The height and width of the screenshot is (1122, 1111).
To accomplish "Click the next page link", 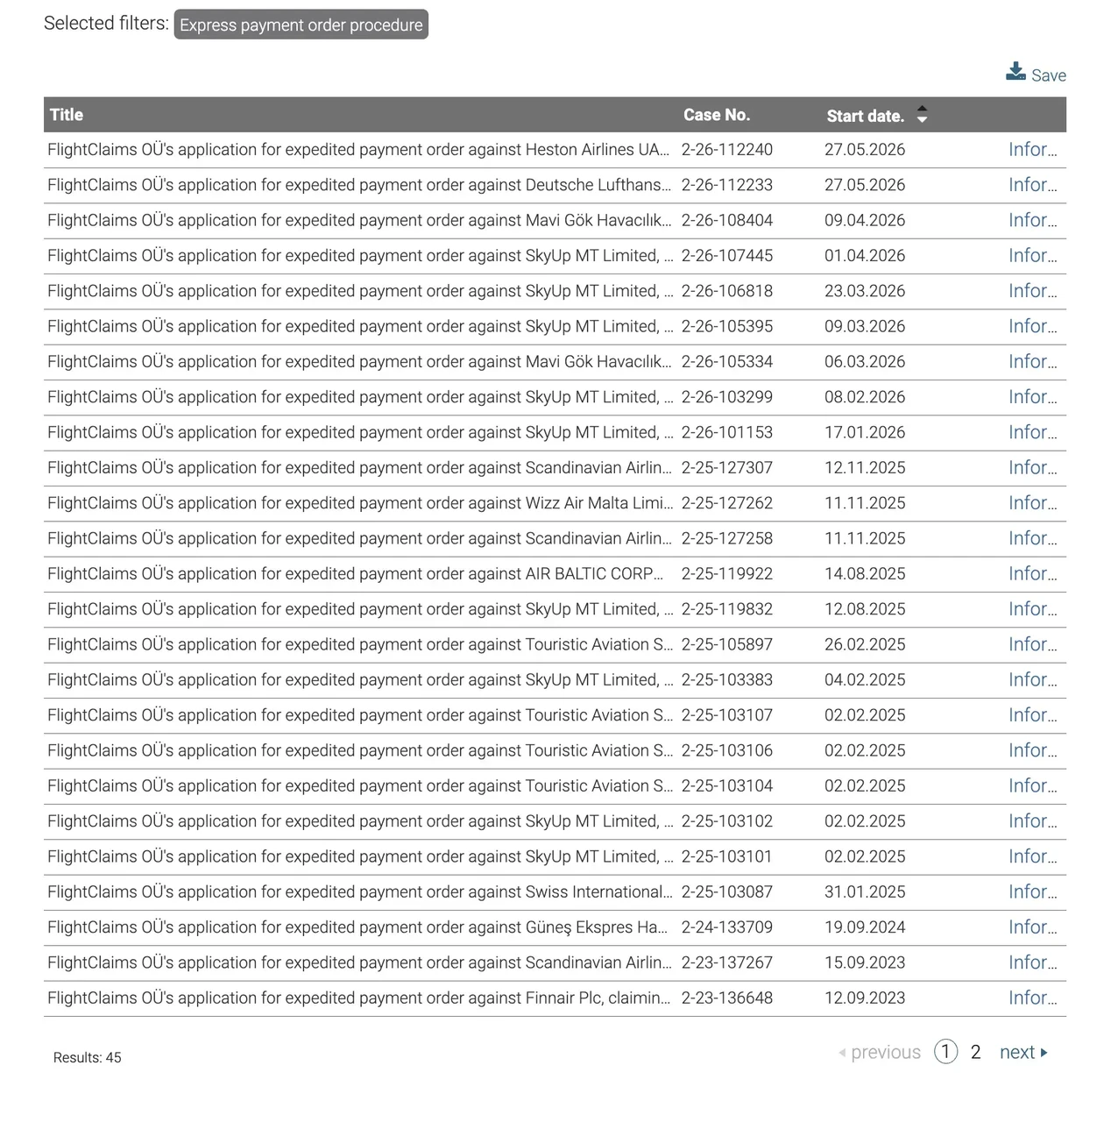I will coord(1023,1052).
